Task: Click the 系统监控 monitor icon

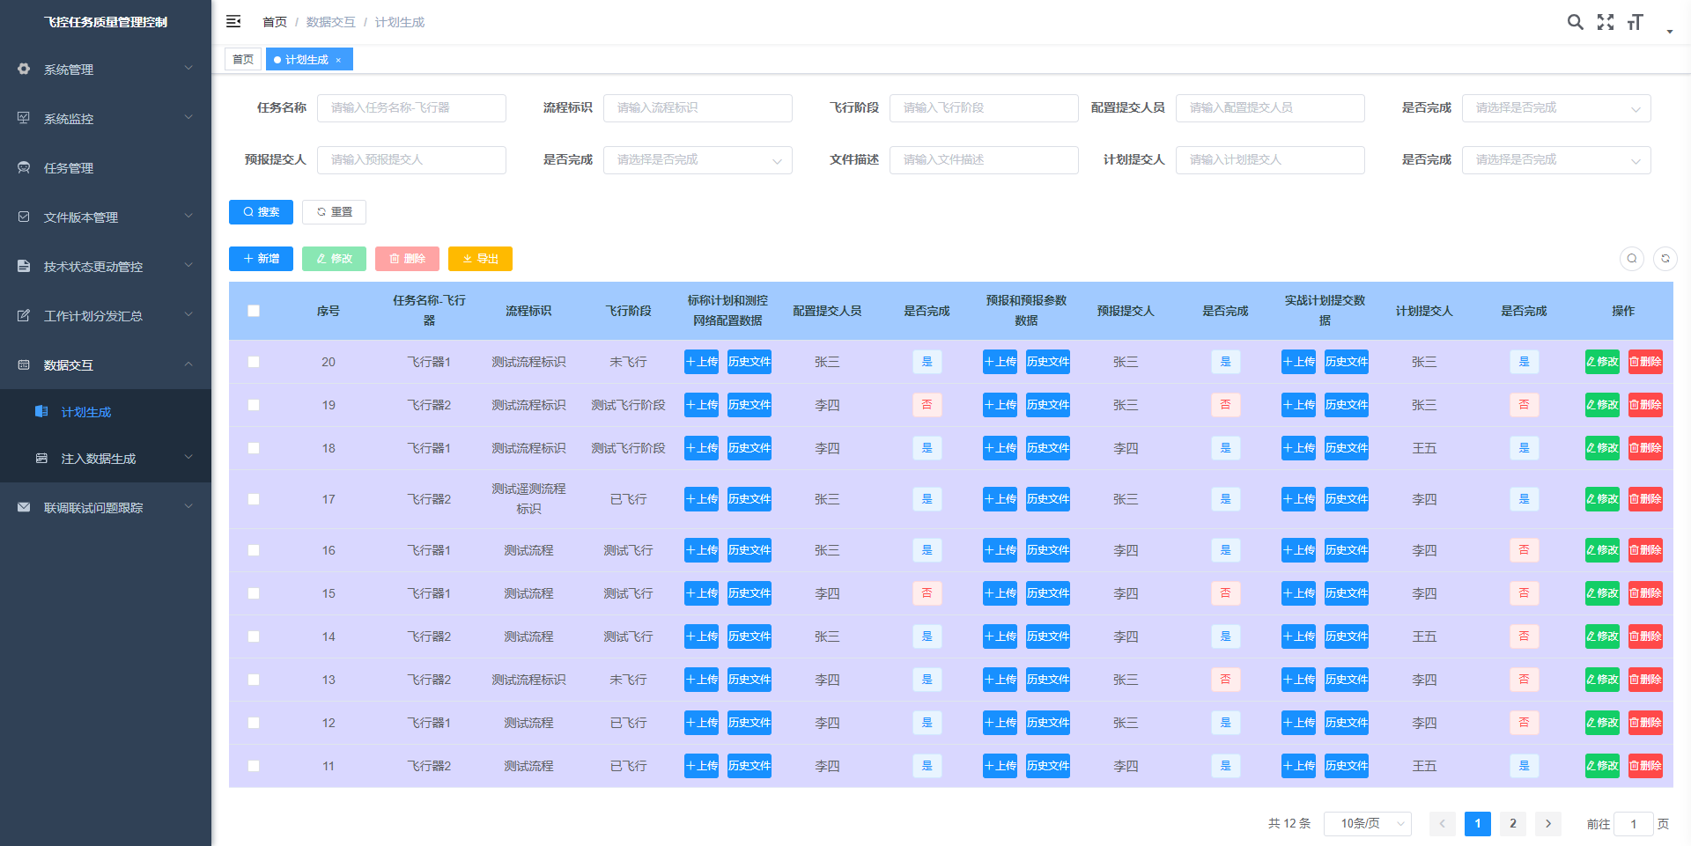Action: click(24, 118)
